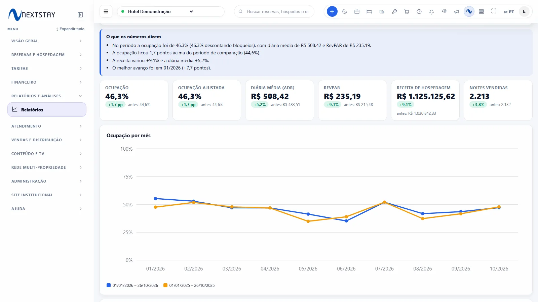Open the calendar icon in the toolbar

[357, 11]
